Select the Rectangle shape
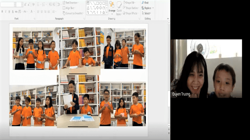Viewport: 250px width, 140px height. point(98,3)
